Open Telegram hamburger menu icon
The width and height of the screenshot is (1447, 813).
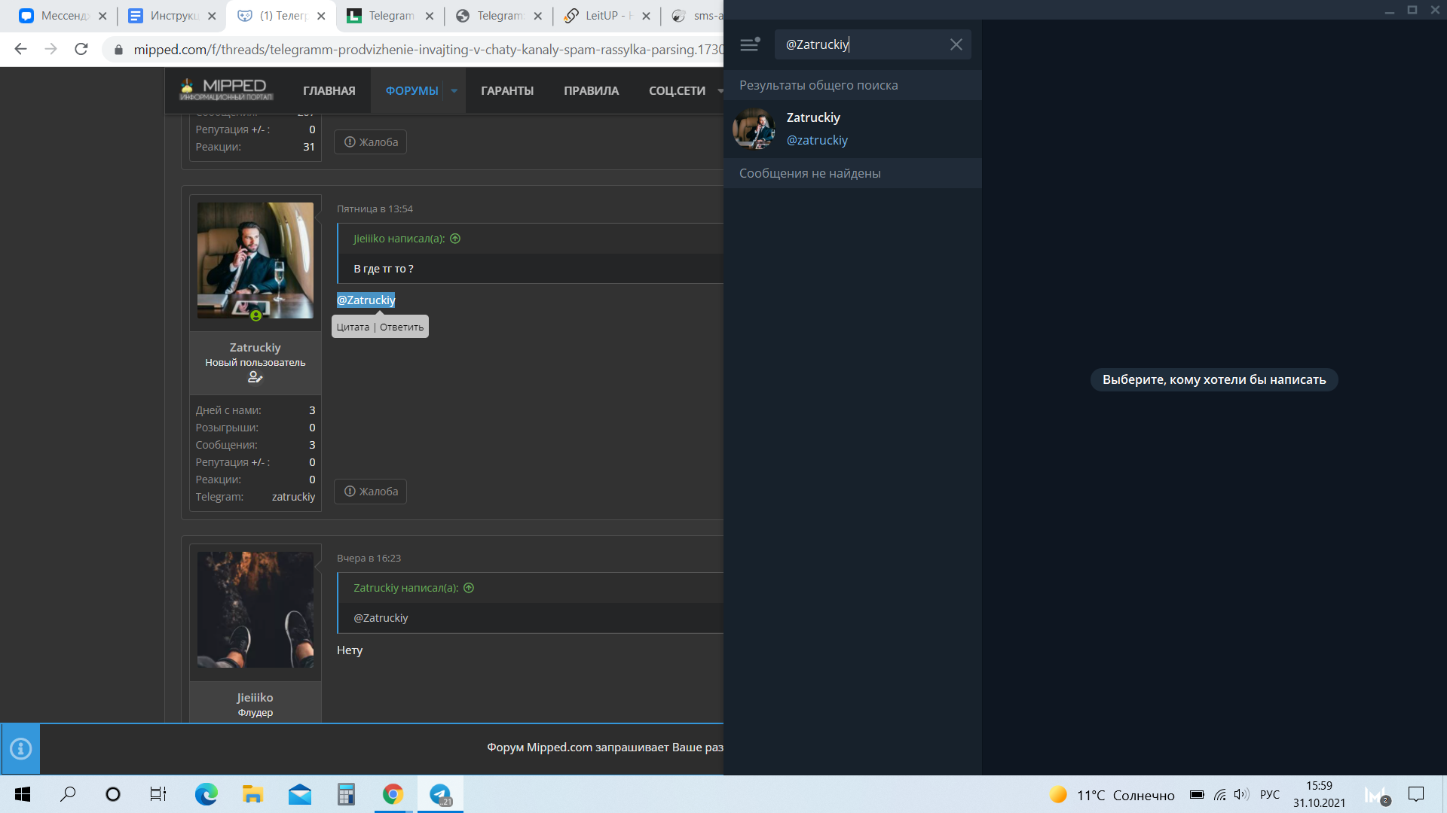tap(749, 44)
